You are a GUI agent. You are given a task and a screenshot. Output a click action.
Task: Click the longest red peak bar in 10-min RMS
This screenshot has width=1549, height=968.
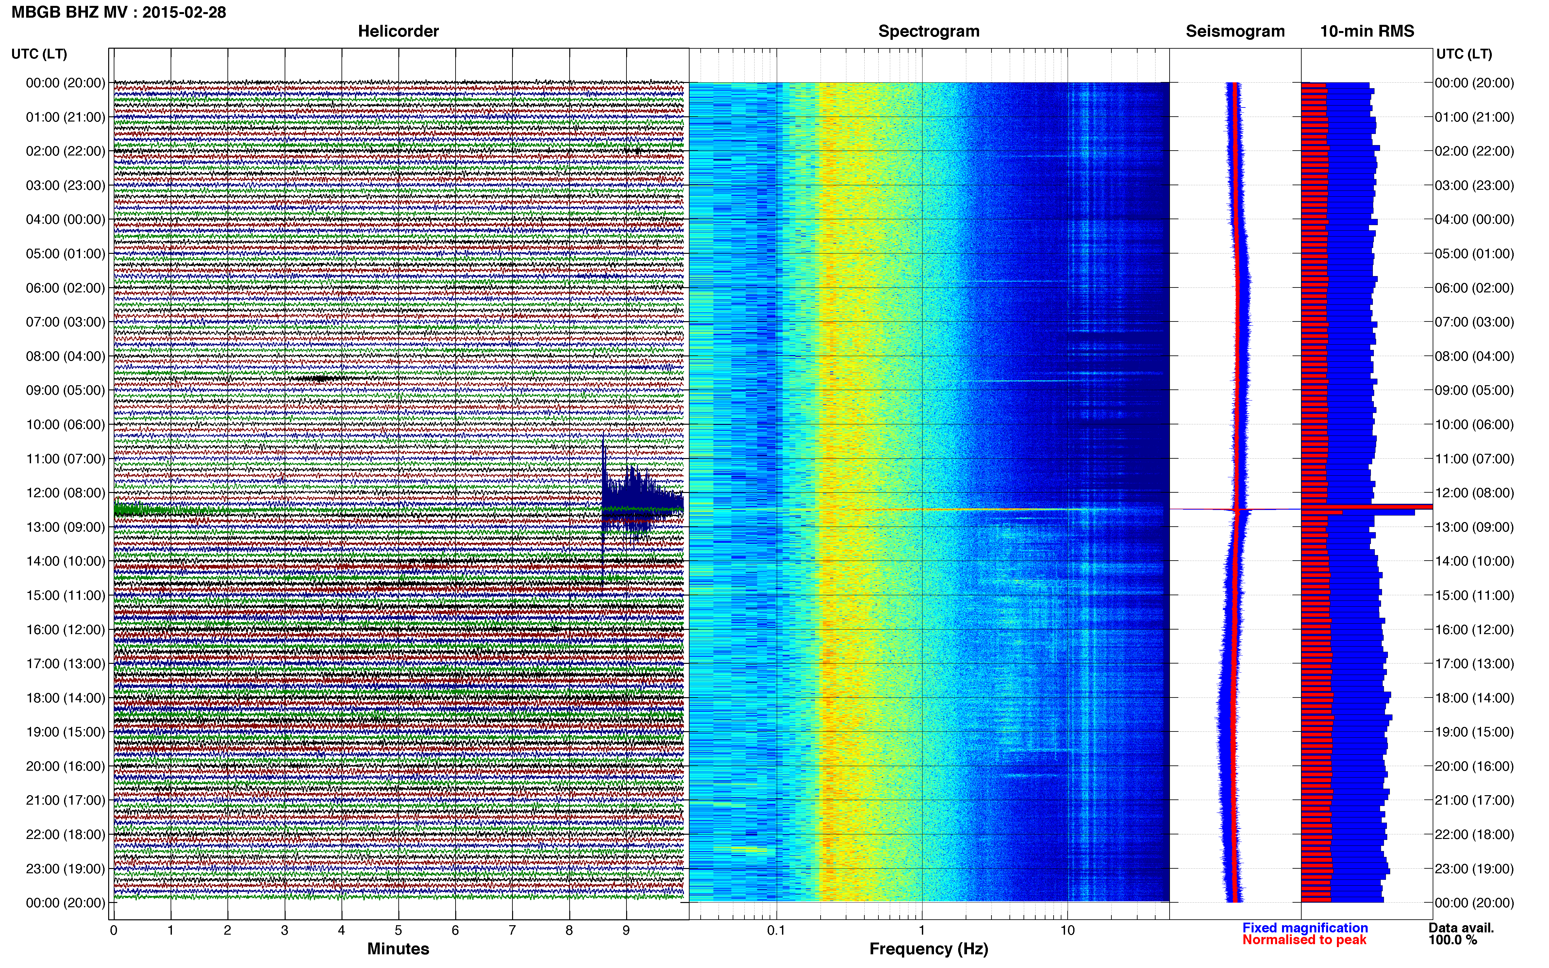click(1367, 506)
